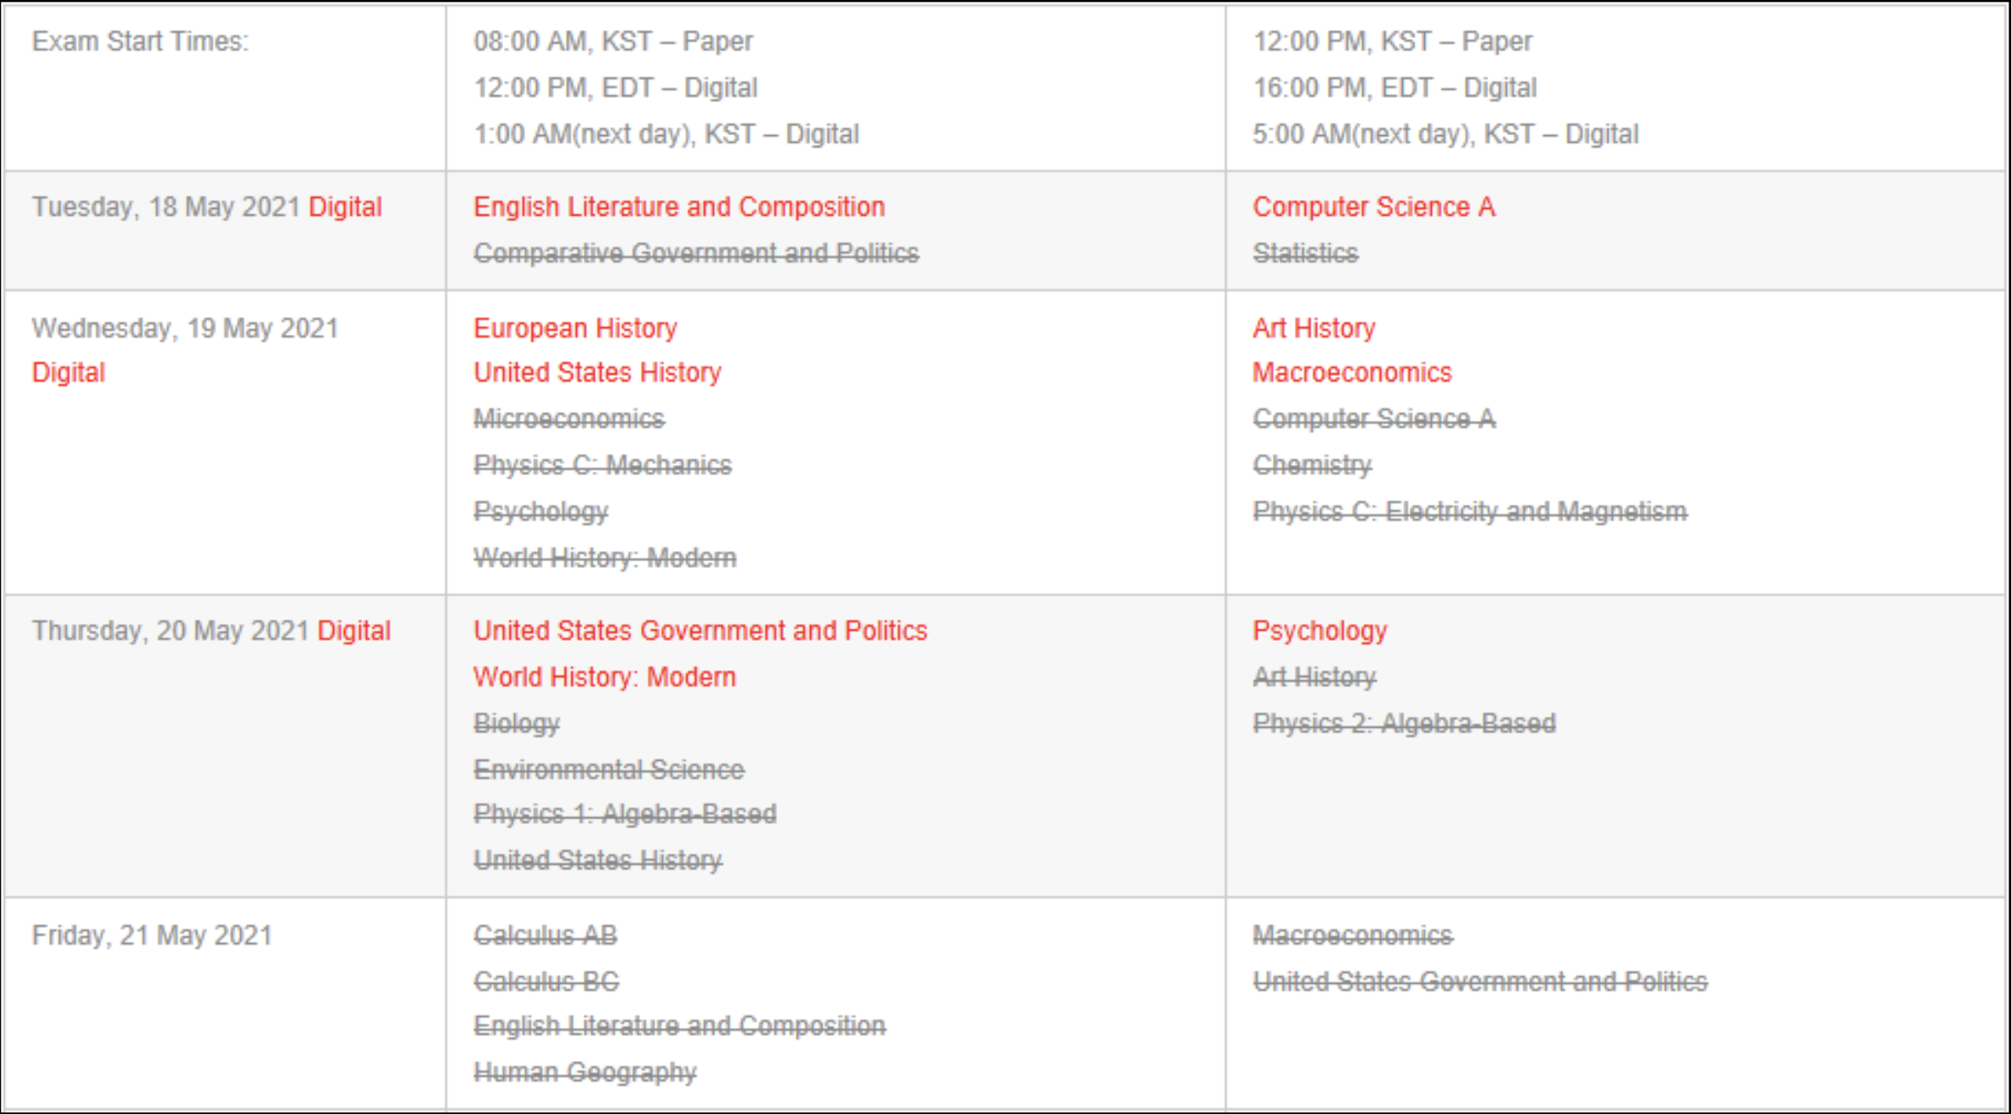Click United States Government and Politics in red
This screenshot has width=2011, height=1114.
[x=700, y=631]
